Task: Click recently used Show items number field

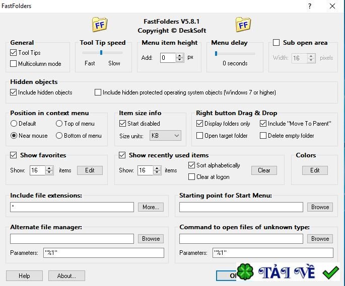Action: (x=145, y=170)
